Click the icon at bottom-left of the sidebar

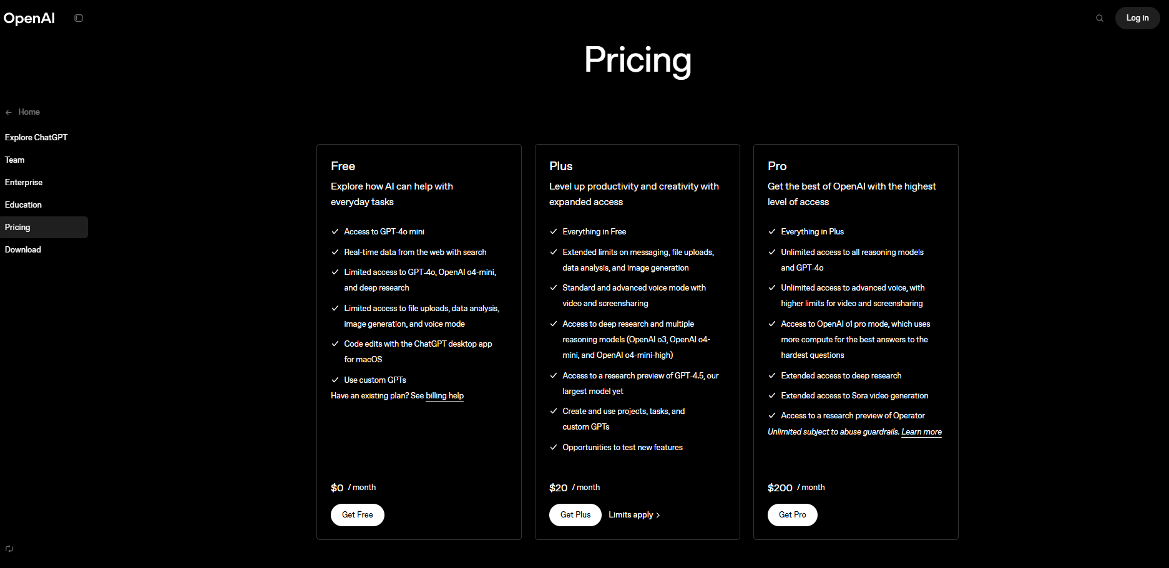[9, 549]
